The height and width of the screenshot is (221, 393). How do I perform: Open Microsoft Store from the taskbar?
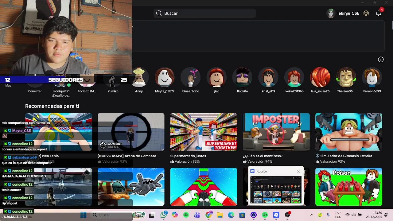242,215
